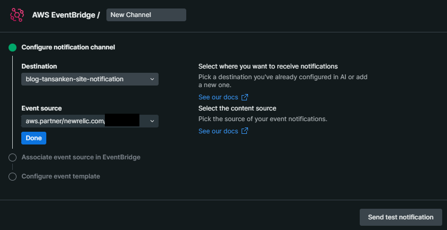Click the AWS EventBridge title text
The image size is (447, 230).
tap(66, 15)
